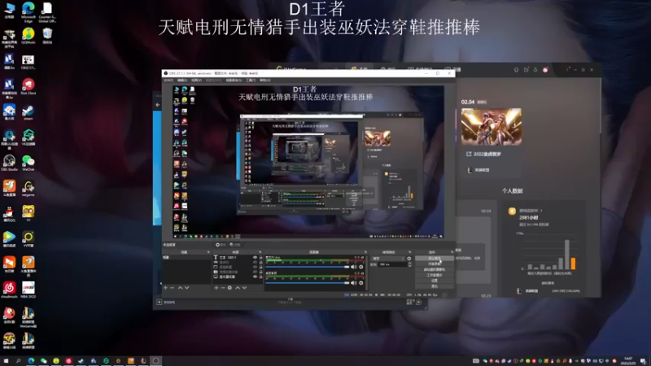Open the 文件(F) menu in OBS
Viewport: 651px width, 366px height.
[x=168, y=80]
